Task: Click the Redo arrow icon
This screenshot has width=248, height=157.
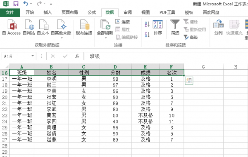Action: (39, 3)
